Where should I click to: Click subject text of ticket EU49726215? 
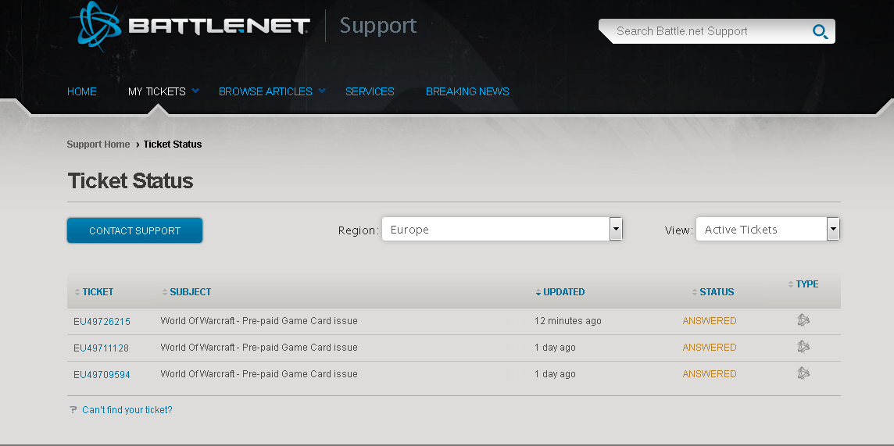pos(259,321)
